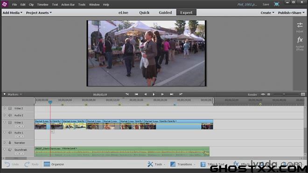Mute Audio 2 track speaker icon
The height and width of the screenshot is (173, 308).
[x=10, y=115]
